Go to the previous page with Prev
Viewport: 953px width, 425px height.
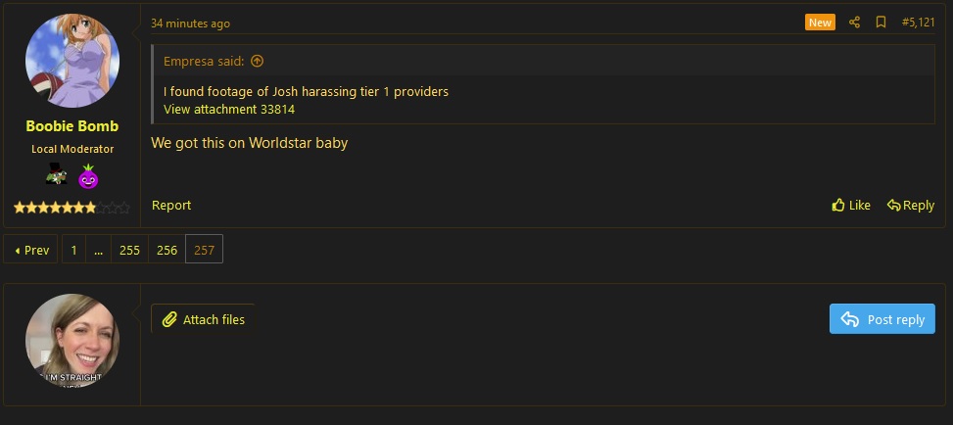(31, 250)
